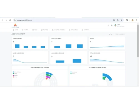The image size is (139, 104).
Task: Expand the Ticketing menu chevron
Action: tap(90, 30)
